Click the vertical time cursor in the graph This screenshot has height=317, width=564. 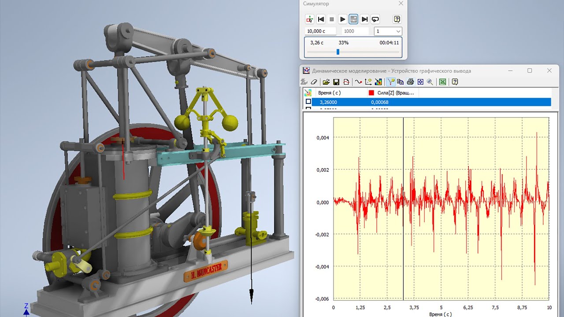tap(403, 209)
